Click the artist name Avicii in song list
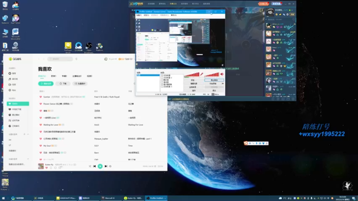The width and height of the screenshot is (358, 201). [97, 125]
